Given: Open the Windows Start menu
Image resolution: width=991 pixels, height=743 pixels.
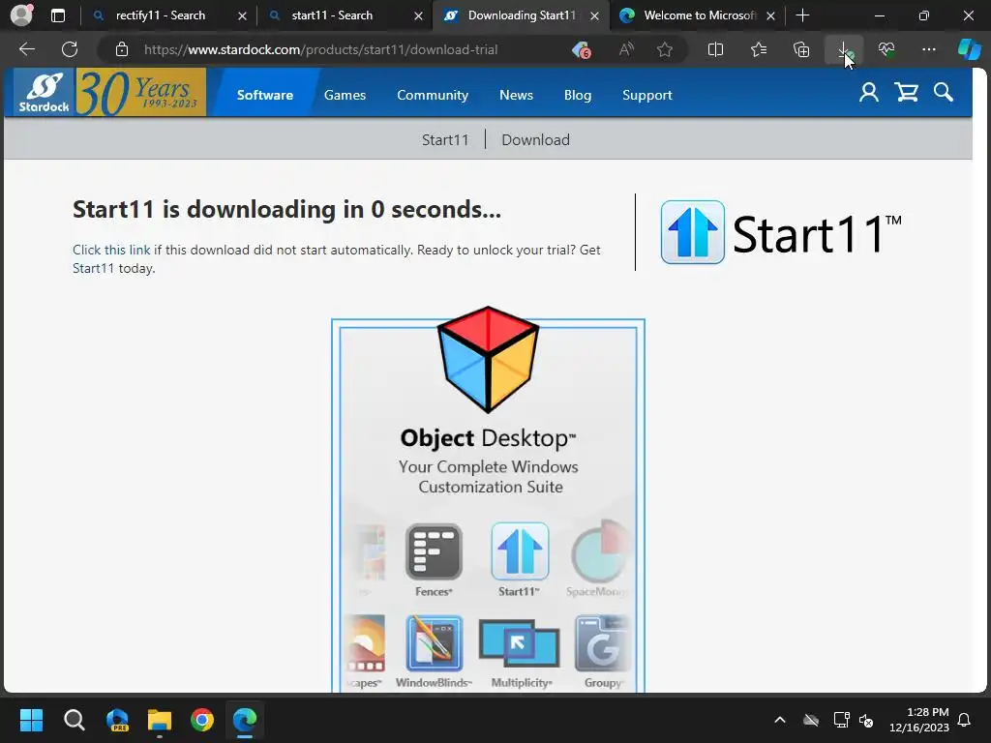Looking at the screenshot, I should tap(31, 720).
